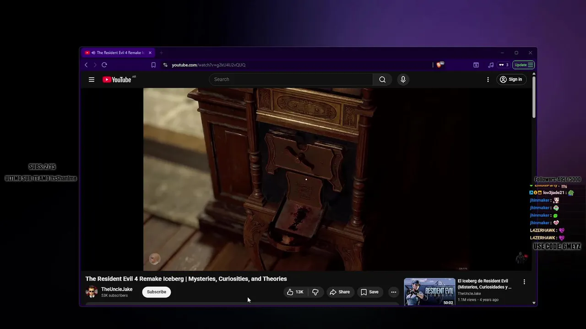Click lov3jade21 in the chat overlay
Image resolution: width=586 pixels, height=329 pixels.
[553, 193]
